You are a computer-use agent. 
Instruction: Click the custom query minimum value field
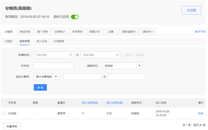[x=82, y=77]
